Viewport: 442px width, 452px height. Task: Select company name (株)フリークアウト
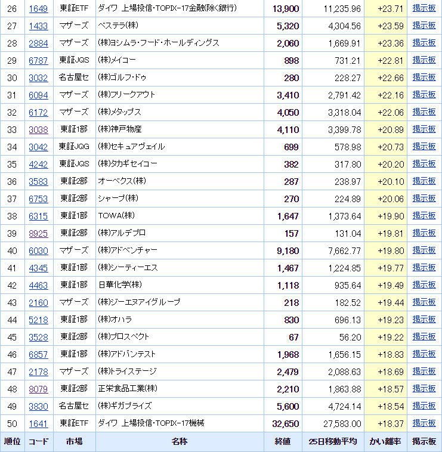tap(126, 95)
